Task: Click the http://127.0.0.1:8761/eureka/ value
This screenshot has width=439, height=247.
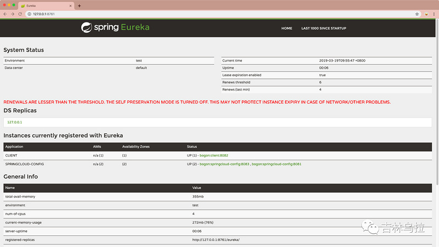Action: click(x=216, y=240)
